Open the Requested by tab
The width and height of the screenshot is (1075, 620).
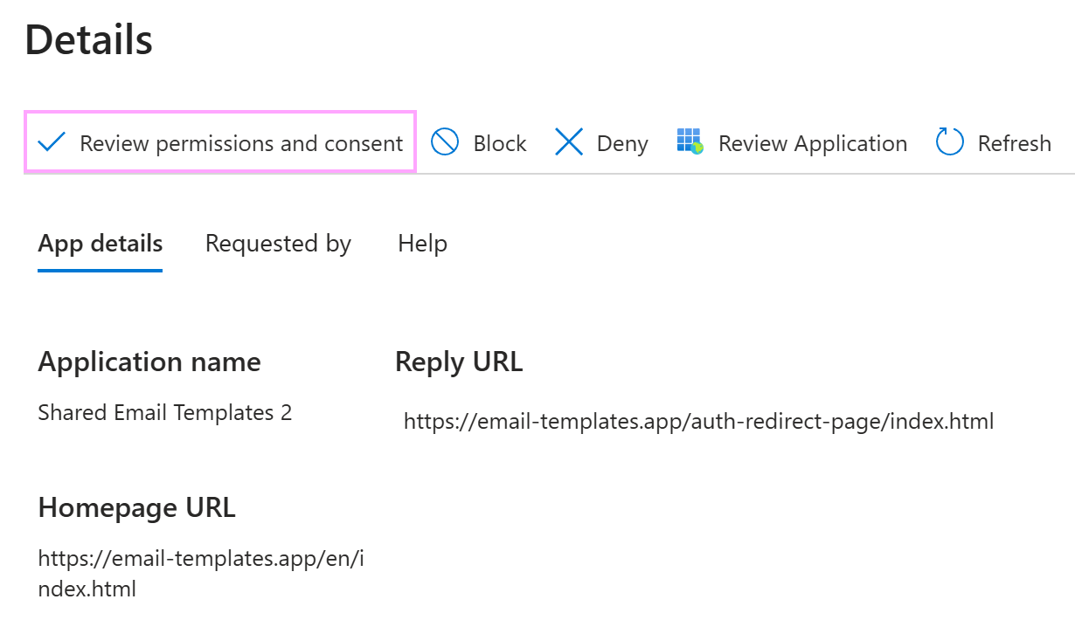(278, 244)
